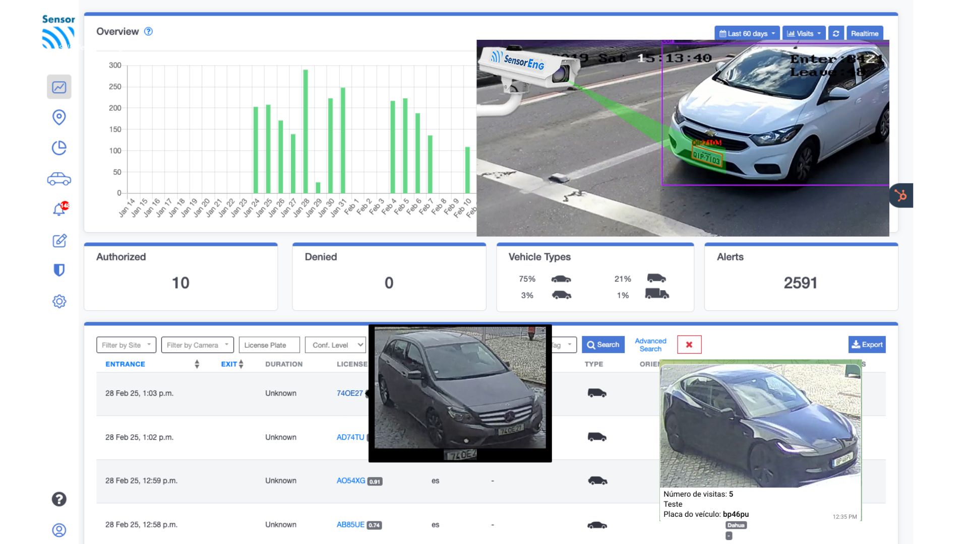
Task: Click the Denied count 0
Action: pyautogui.click(x=389, y=283)
